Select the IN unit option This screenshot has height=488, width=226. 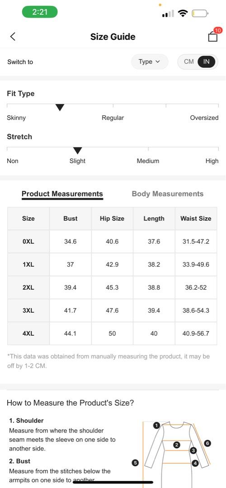coord(207,61)
